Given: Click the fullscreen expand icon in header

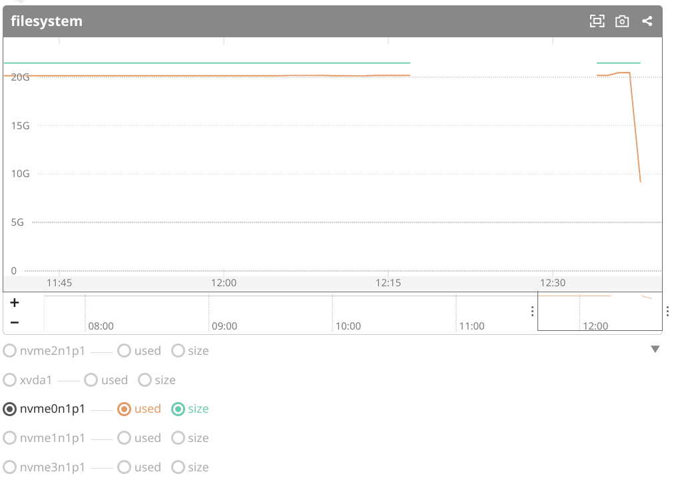Looking at the screenshot, I should point(597,21).
